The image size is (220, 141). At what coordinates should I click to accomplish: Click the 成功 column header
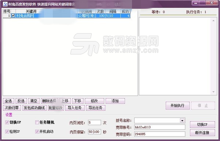coord(125,11)
